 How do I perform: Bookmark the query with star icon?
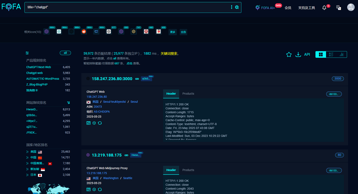(x=289, y=54)
